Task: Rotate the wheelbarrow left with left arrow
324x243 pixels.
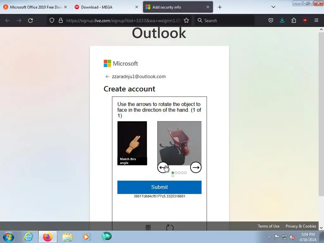Action: 163,167
